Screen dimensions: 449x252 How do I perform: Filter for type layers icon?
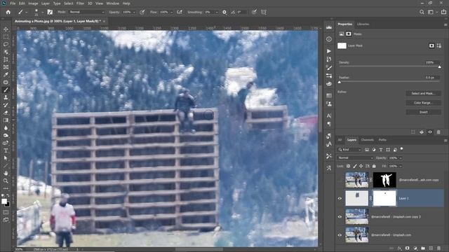coord(381,150)
